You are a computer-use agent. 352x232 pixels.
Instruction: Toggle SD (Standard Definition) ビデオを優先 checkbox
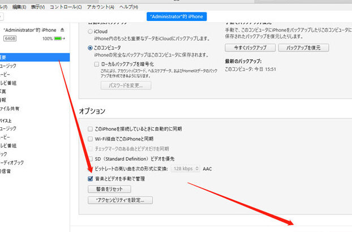pos(90,159)
